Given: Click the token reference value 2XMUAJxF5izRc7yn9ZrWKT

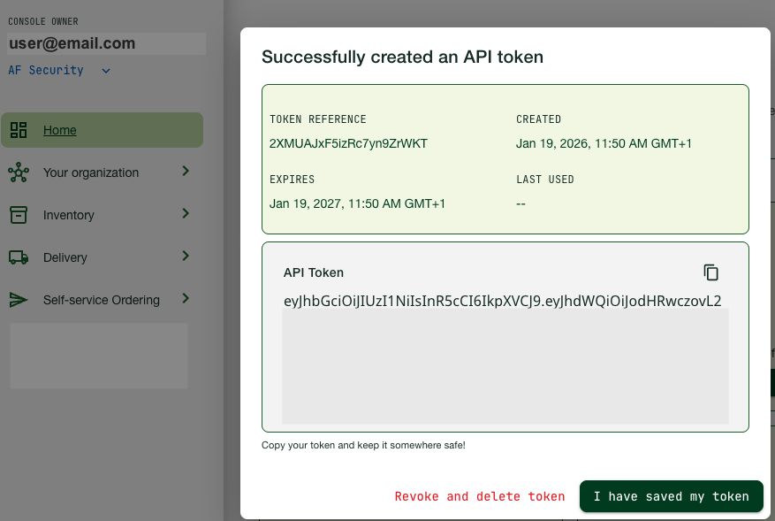Looking at the screenshot, I should pos(348,143).
